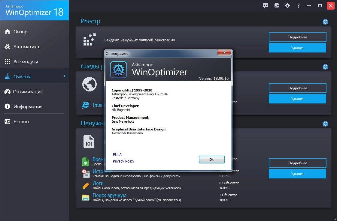Click the '180 KB' size value

tap(224, 200)
